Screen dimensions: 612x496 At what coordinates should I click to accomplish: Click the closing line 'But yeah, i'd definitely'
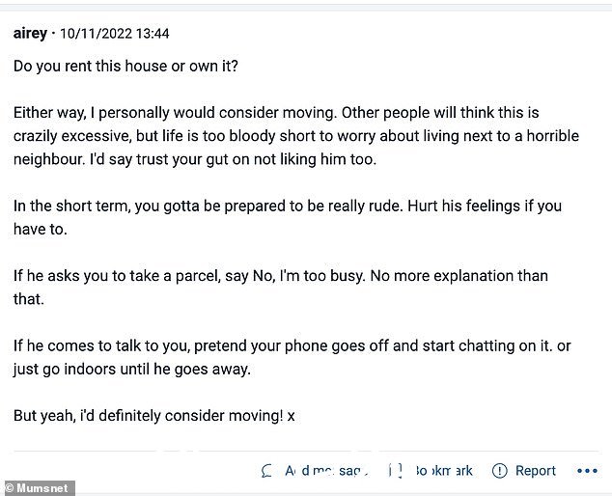click(x=153, y=416)
